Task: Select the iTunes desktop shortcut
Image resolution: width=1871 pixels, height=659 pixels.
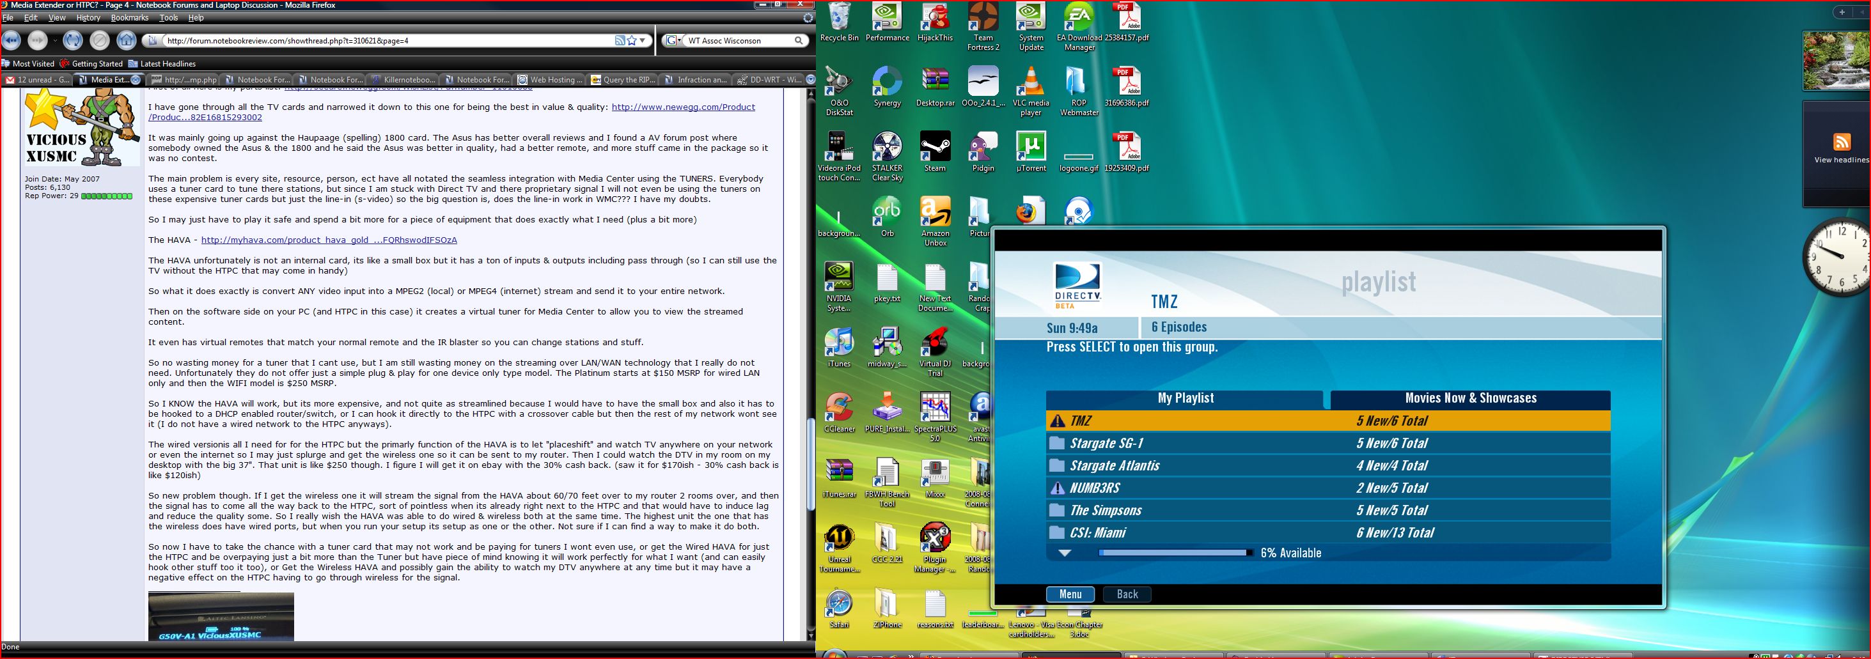Action: 839,348
